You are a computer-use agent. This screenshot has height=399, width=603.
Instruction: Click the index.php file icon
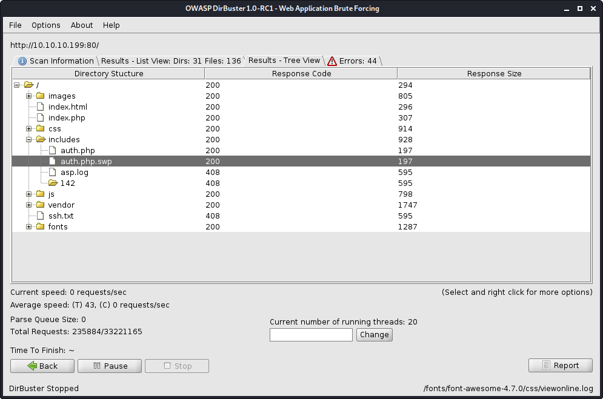click(40, 117)
